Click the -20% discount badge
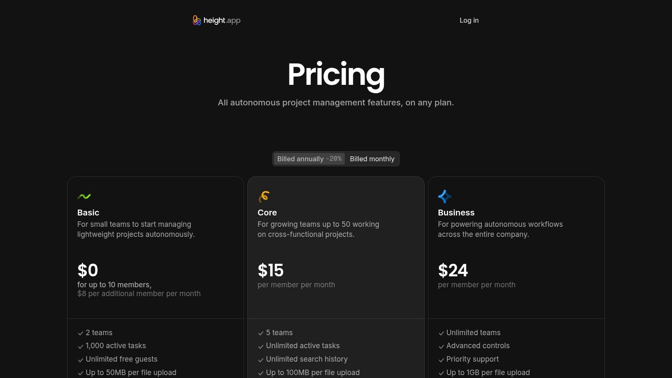The width and height of the screenshot is (672, 378). click(334, 159)
